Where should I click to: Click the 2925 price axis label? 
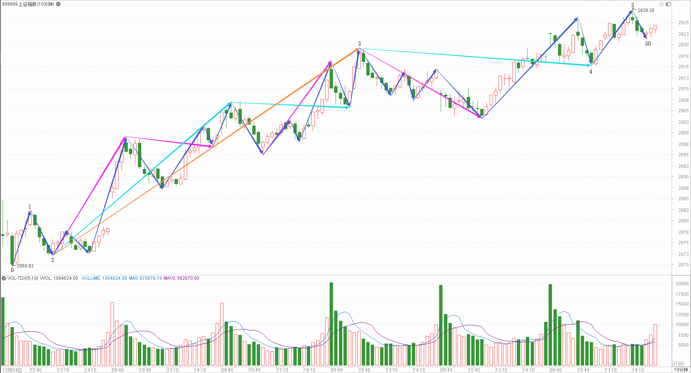coord(683,23)
